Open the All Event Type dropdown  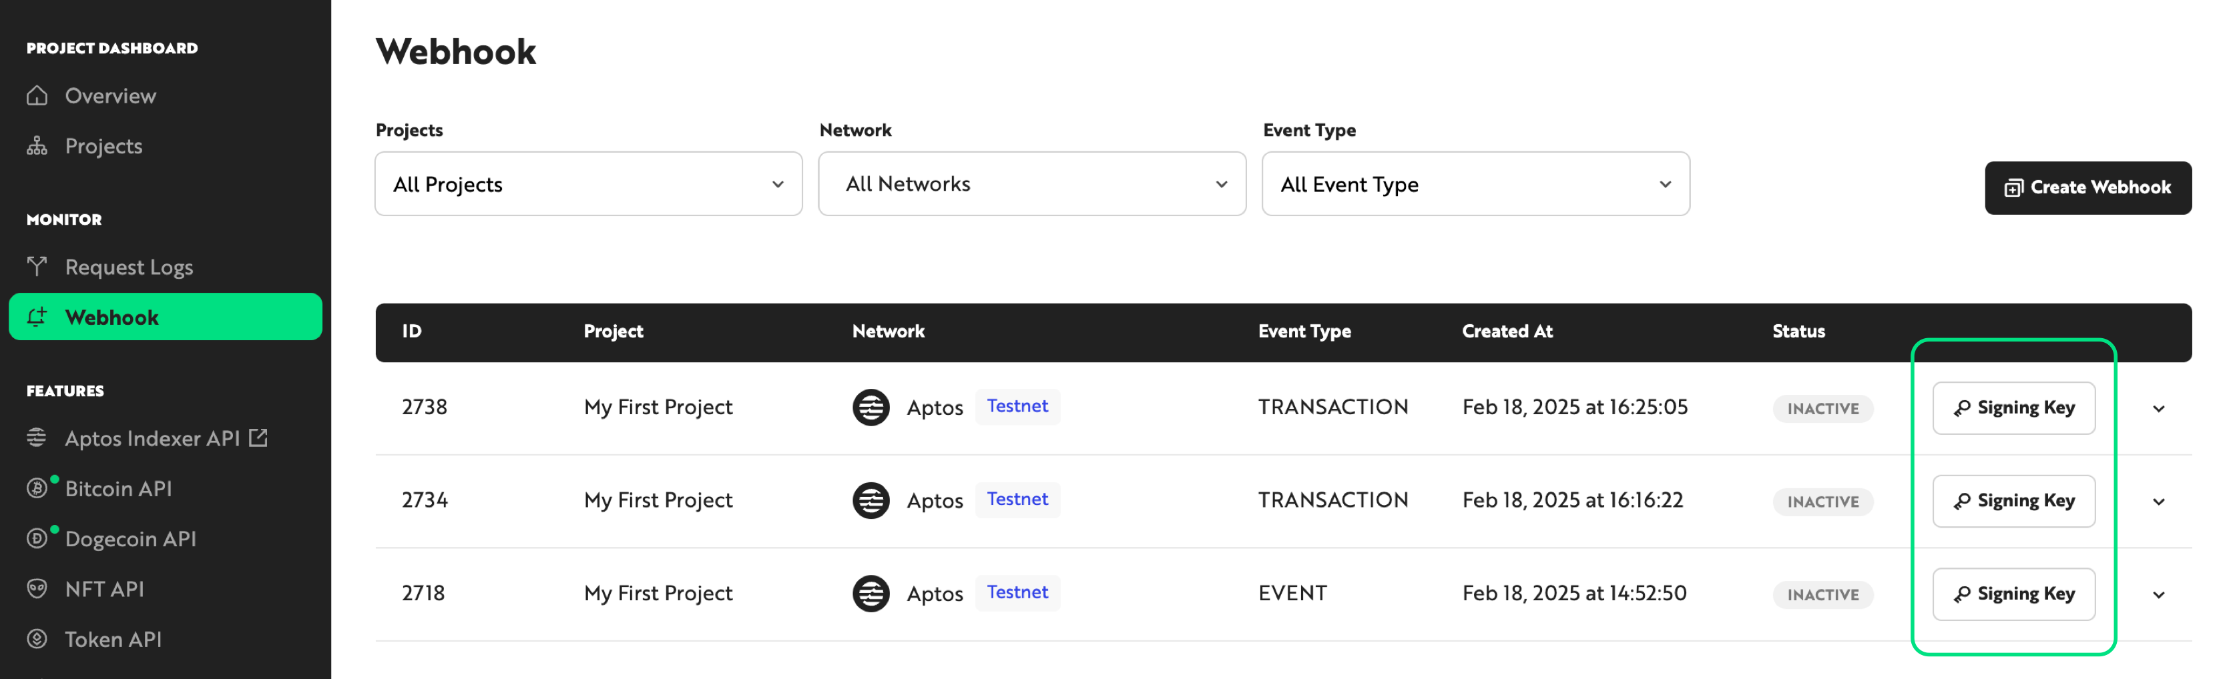click(1475, 184)
